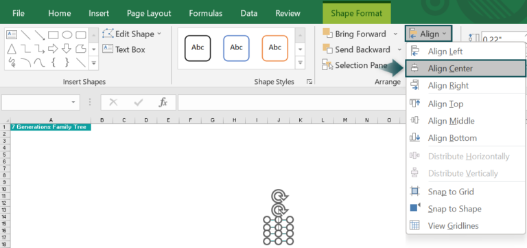Pick the line arrow shape
This screenshot has height=248, width=527.
[40, 34]
